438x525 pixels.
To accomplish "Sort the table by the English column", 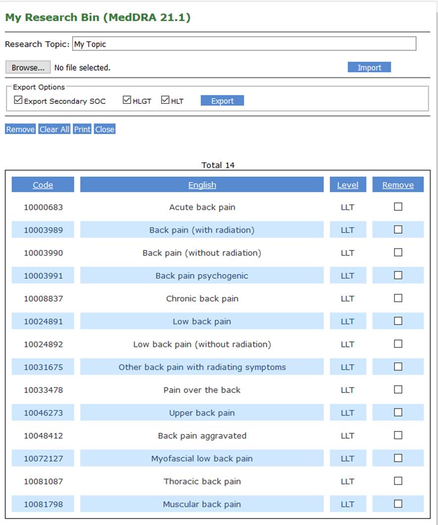I will point(202,185).
